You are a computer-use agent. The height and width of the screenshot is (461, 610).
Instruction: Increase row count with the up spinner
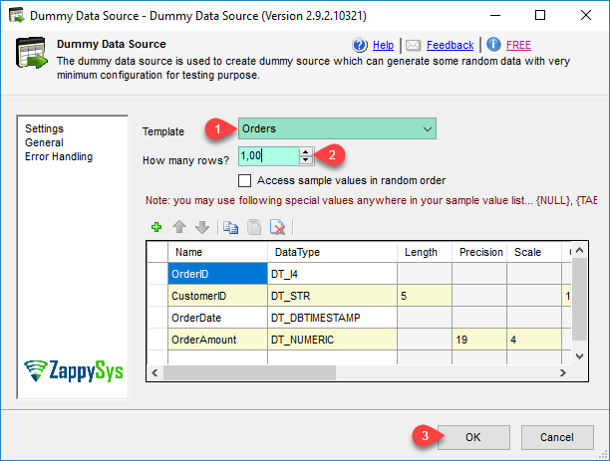click(306, 152)
